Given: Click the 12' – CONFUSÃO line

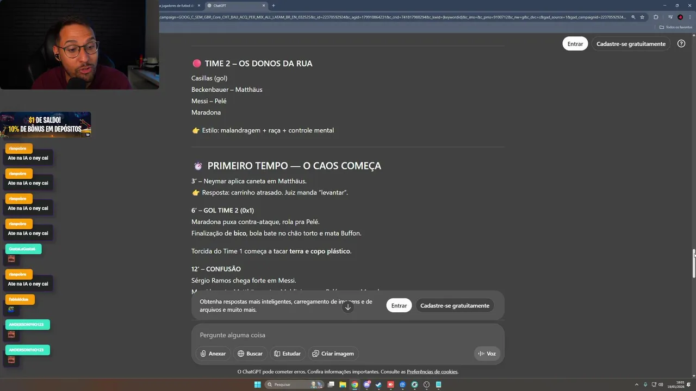Looking at the screenshot, I should [x=216, y=269].
